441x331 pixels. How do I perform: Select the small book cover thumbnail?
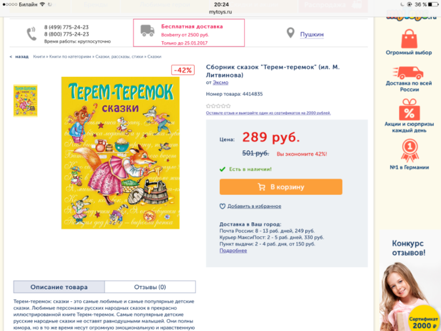[x=25, y=101]
